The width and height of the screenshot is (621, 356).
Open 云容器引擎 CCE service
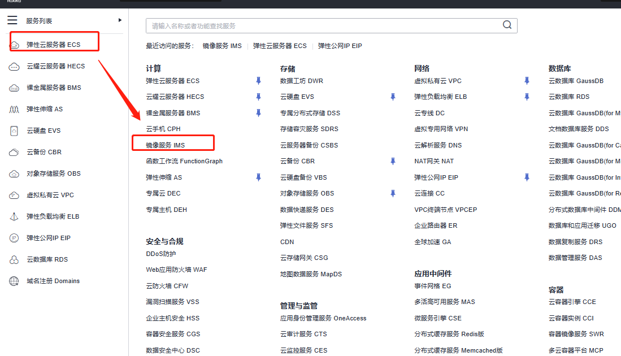coord(572,302)
